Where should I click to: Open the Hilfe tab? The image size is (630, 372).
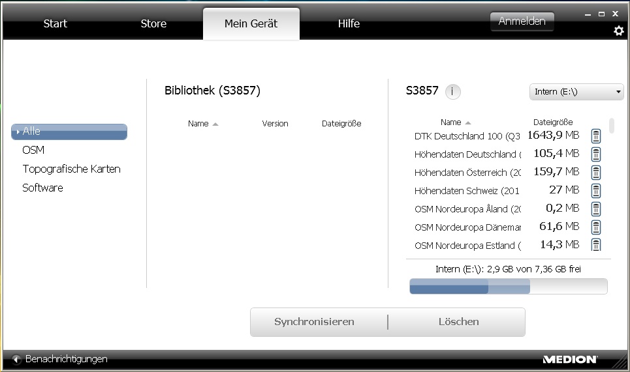pyautogui.click(x=349, y=24)
